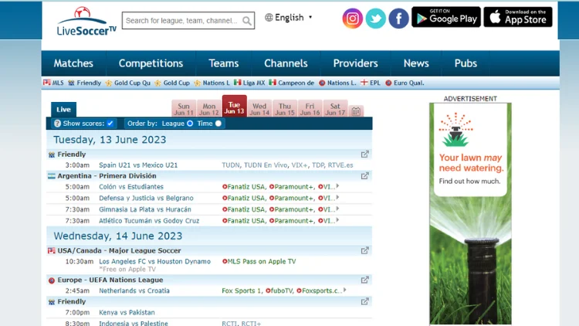The image size is (579, 326).
Task: Expand channels list for Atlético Tucumán match
Action: [x=337, y=220]
